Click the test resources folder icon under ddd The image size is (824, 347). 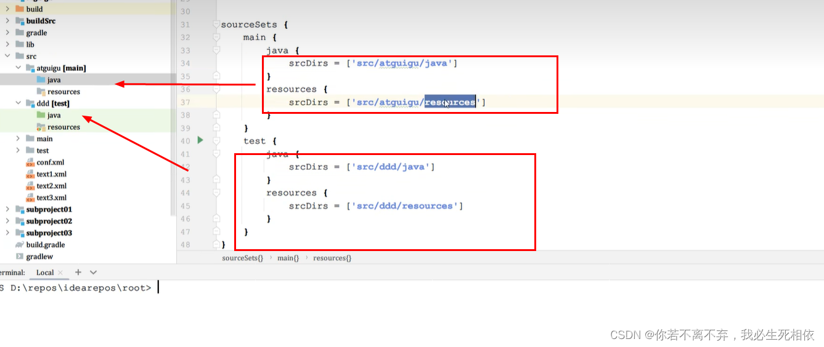(41, 127)
